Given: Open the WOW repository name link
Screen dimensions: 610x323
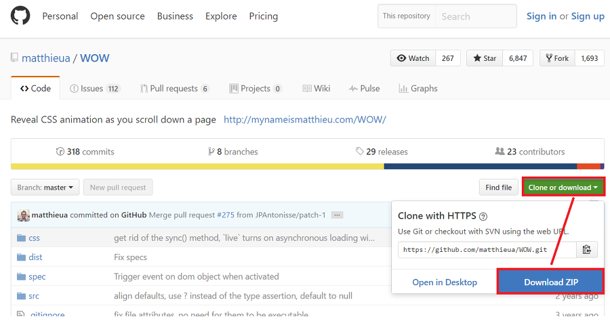Looking at the screenshot, I should point(94,58).
